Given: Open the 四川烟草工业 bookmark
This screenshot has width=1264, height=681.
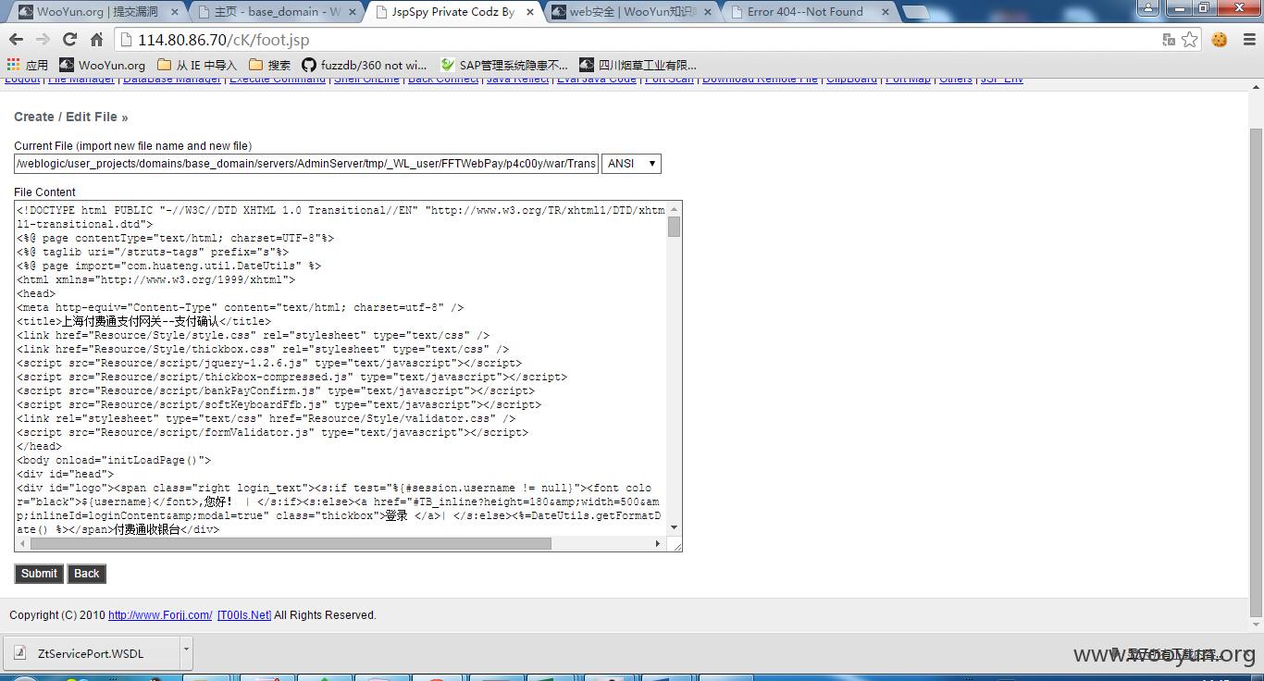Looking at the screenshot, I should pyautogui.click(x=638, y=65).
